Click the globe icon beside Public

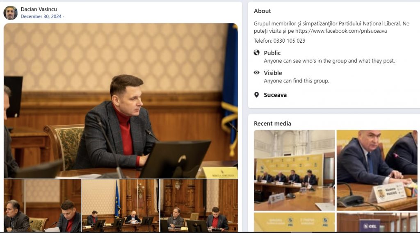pos(257,53)
